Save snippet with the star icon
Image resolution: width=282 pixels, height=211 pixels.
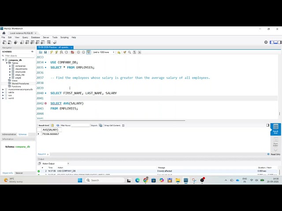tap(119, 52)
